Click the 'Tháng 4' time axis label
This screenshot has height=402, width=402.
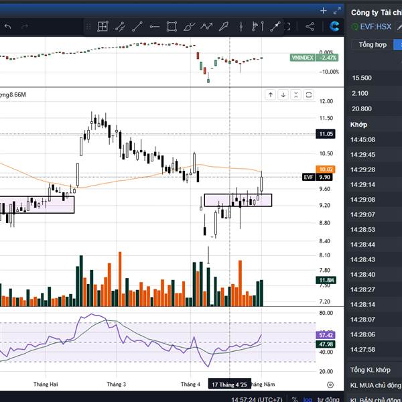190,384
